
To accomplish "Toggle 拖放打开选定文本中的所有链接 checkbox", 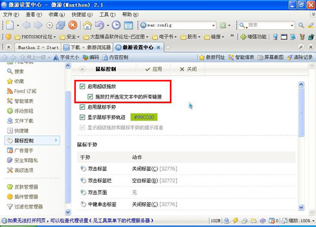I will (x=90, y=97).
